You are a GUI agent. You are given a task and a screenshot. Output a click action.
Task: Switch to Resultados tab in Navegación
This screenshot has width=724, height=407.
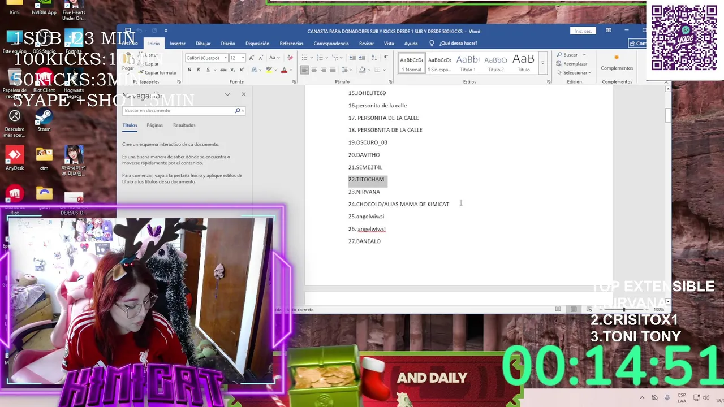184,125
